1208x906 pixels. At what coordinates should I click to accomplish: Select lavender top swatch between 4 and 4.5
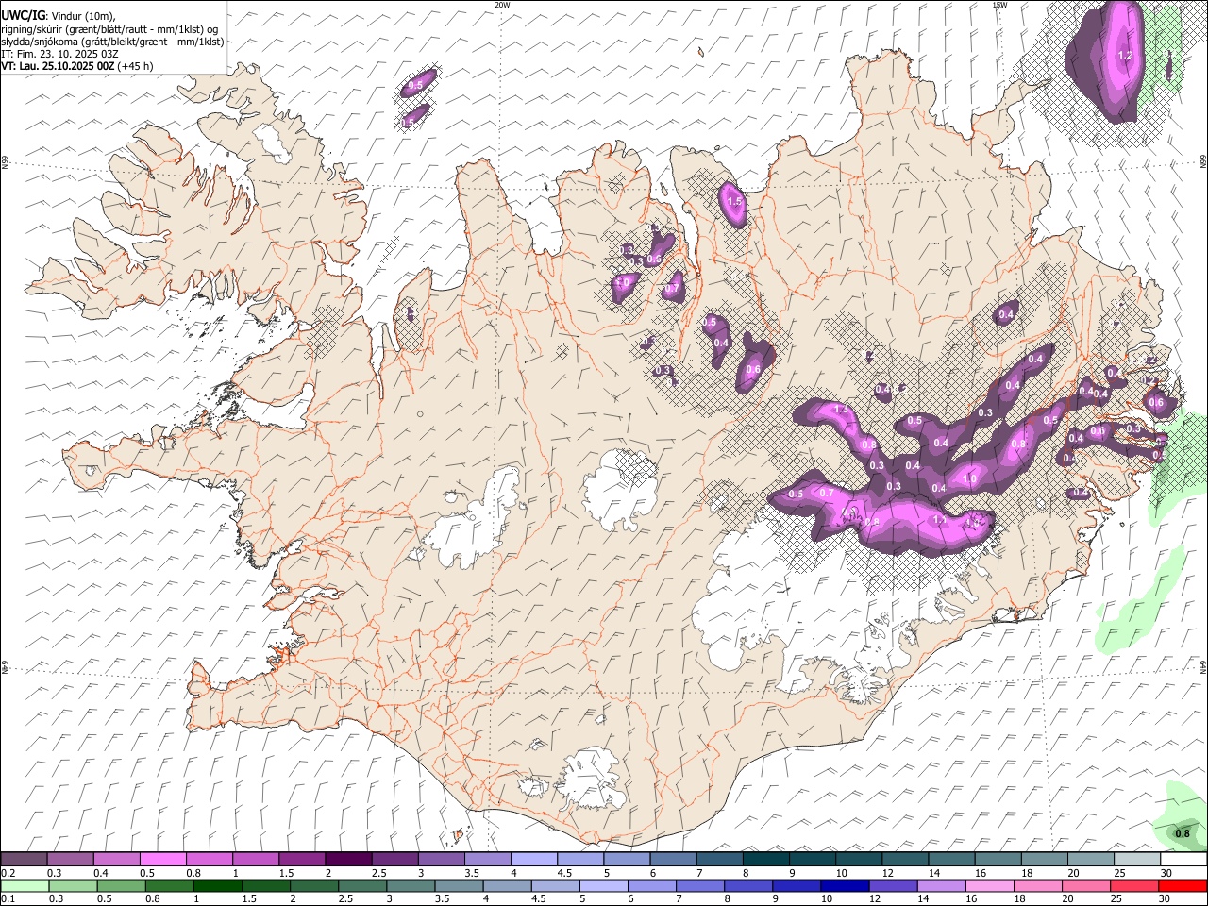point(534,859)
